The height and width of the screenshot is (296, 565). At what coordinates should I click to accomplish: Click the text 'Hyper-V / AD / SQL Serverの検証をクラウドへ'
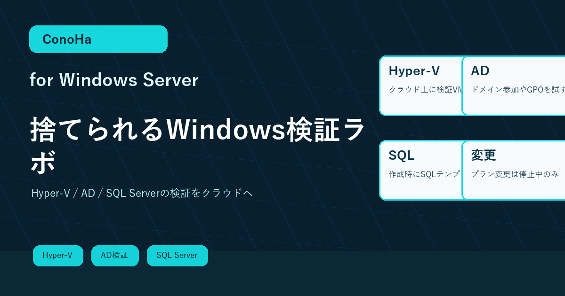pos(142,193)
